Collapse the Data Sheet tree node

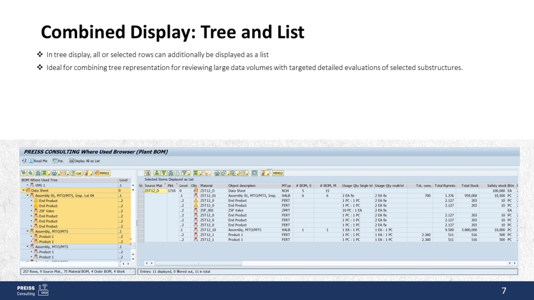[23, 191]
